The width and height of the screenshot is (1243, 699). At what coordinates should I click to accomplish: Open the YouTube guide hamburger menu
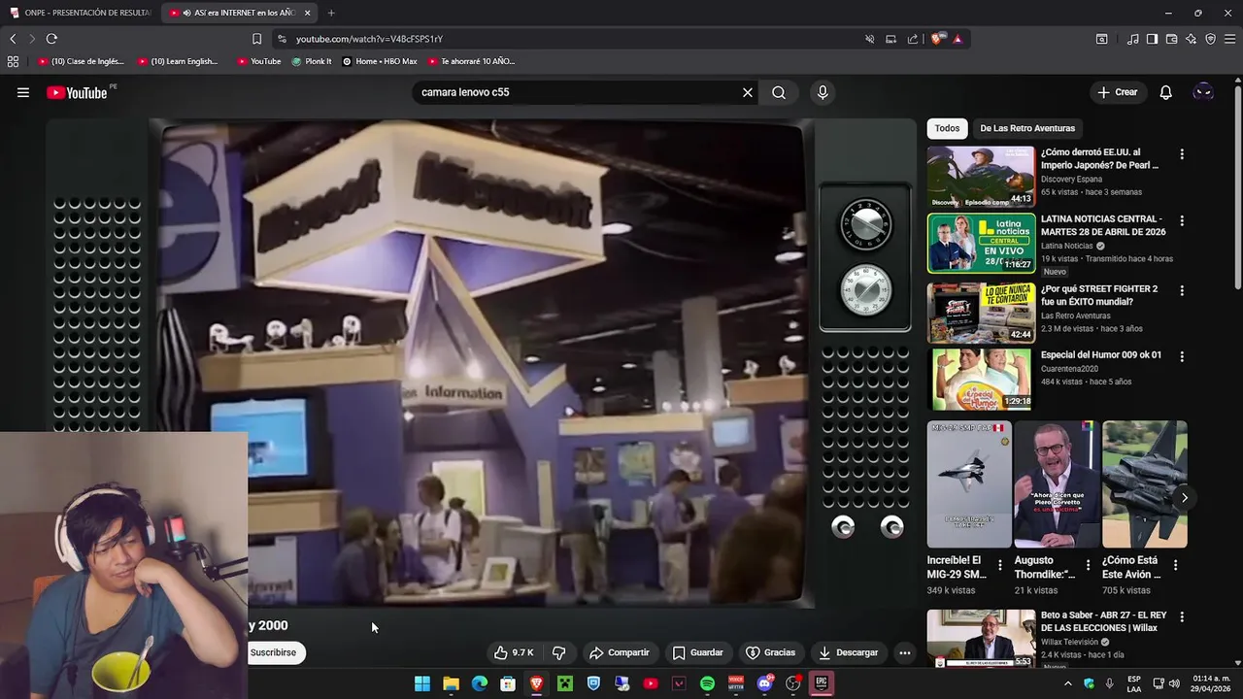pos(23,92)
